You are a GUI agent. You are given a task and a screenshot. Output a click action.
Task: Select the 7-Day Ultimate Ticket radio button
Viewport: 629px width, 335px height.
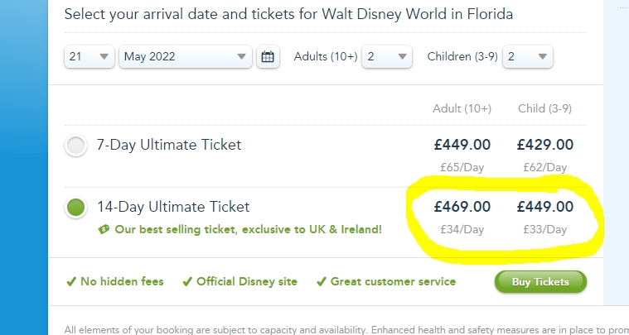tap(76, 146)
